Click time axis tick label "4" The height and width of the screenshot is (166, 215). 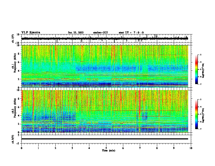[89, 148]
